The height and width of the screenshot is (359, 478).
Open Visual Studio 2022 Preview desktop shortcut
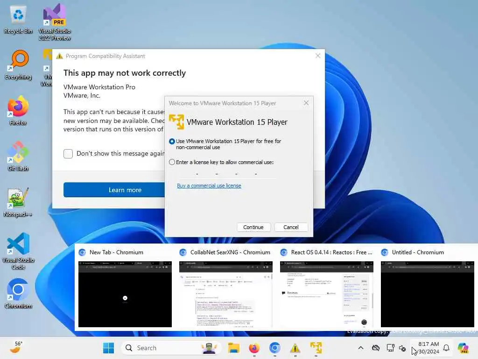click(55, 22)
